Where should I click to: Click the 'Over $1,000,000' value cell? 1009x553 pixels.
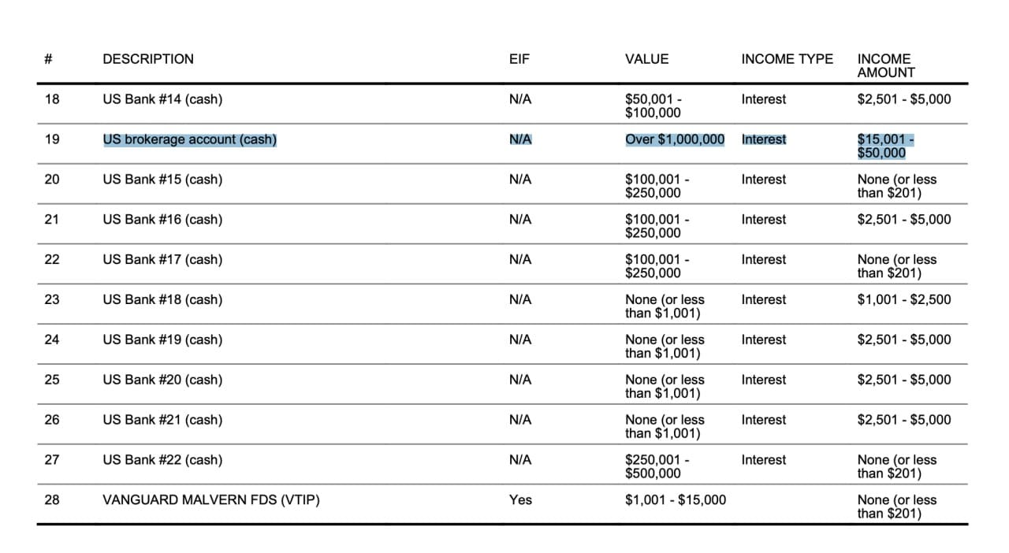(675, 139)
